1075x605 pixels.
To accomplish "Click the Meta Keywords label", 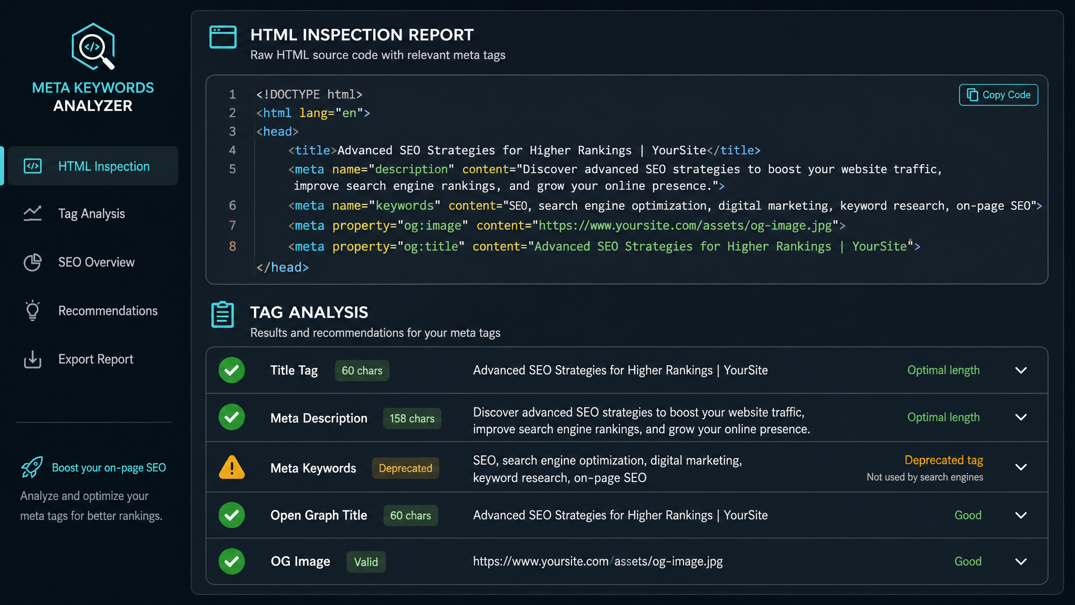I will point(313,468).
